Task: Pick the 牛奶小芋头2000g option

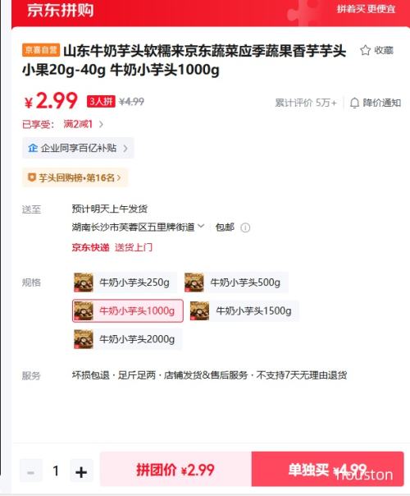Action: click(127, 339)
